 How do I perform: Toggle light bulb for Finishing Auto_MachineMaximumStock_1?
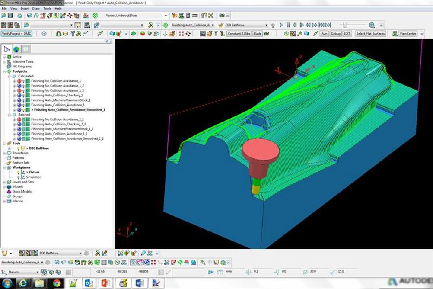23,100
